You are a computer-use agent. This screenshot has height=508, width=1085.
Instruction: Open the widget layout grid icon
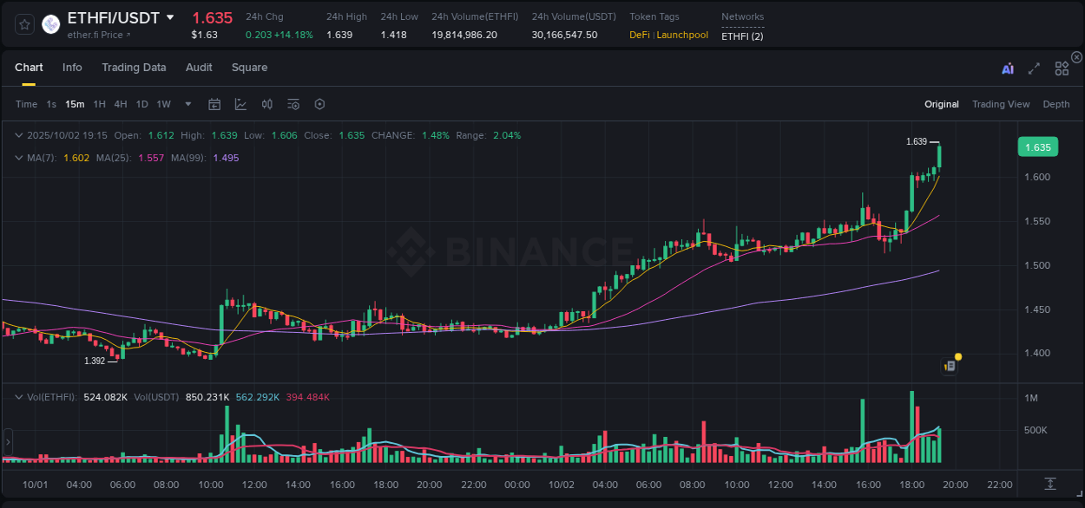coord(1062,68)
